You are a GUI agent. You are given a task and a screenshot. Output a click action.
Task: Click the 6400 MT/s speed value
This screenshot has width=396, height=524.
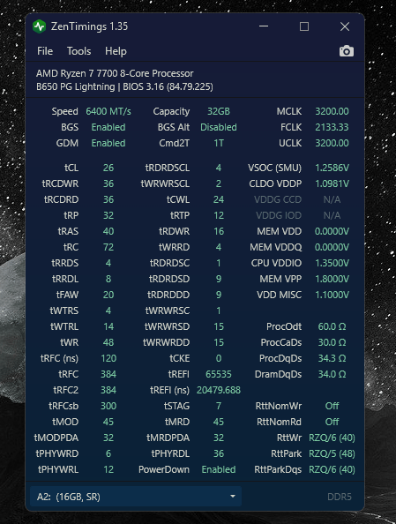click(x=108, y=111)
